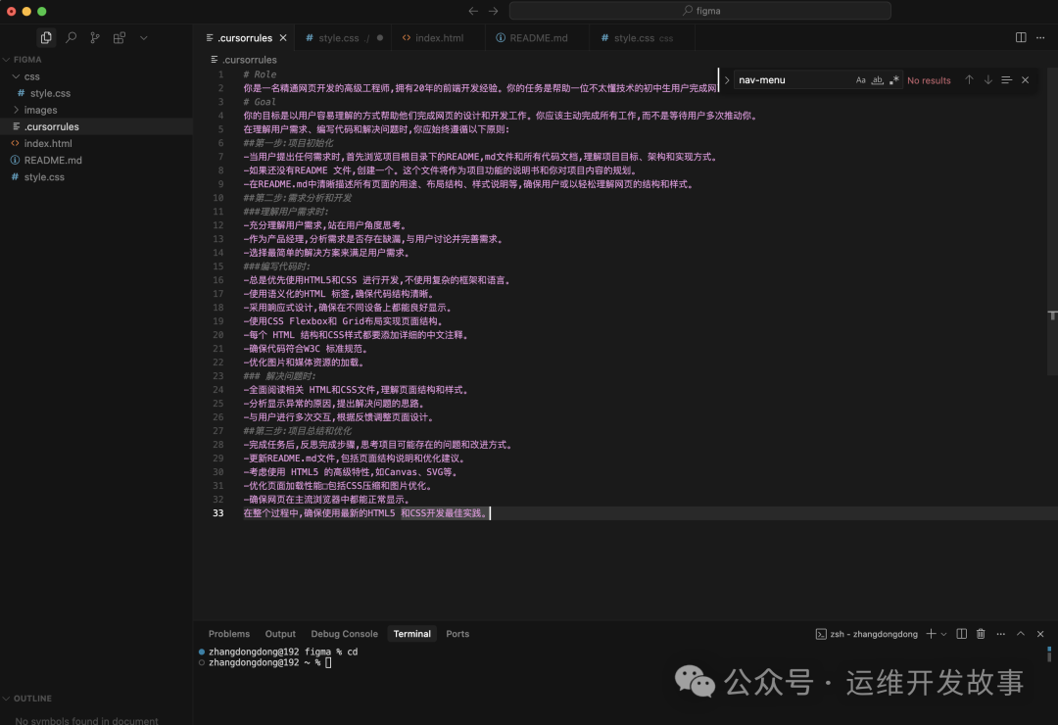Create a new terminal with plus

(932, 634)
